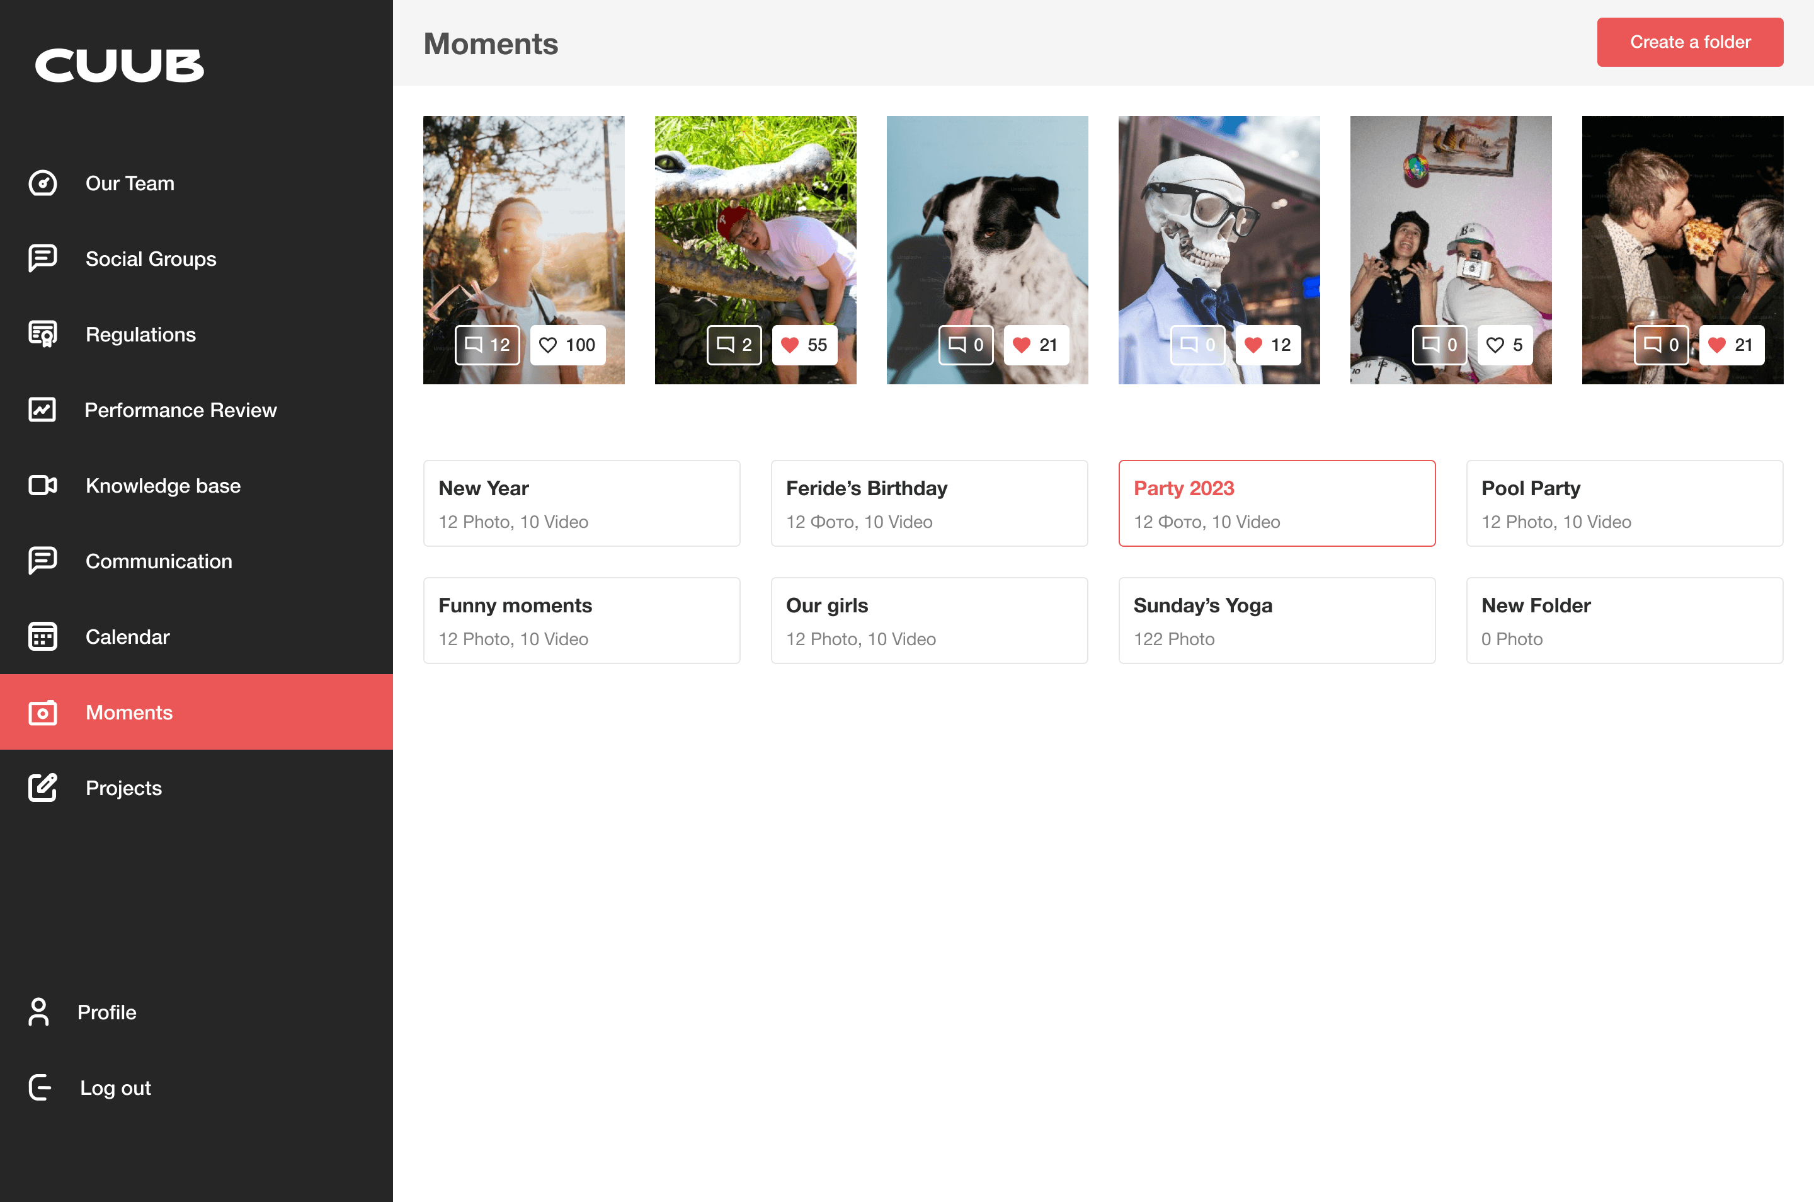1814x1202 pixels.
Task: Toggle like on the funny couple photo
Action: [1504, 345]
